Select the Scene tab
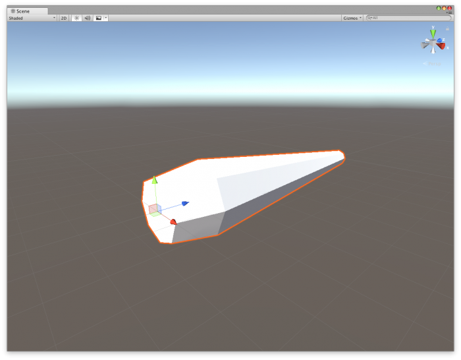Viewport: 461px width, 360px height. (24, 11)
